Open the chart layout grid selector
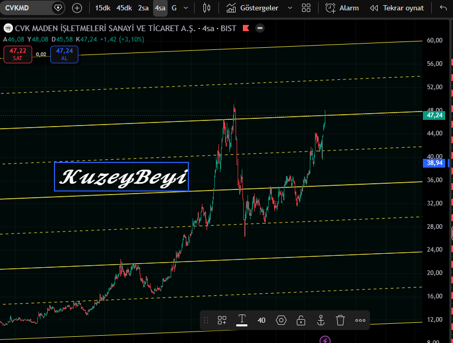Viewport: 453px width, 343px height. click(x=306, y=8)
